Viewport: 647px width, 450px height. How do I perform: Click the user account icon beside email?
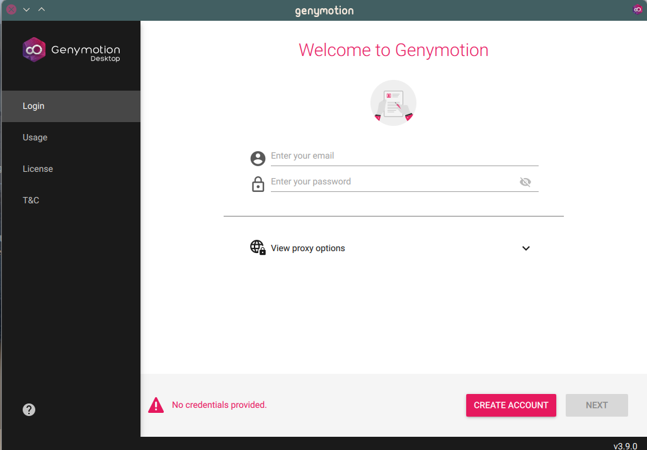coord(258,158)
